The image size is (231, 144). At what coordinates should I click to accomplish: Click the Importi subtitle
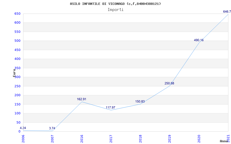coord(115,10)
